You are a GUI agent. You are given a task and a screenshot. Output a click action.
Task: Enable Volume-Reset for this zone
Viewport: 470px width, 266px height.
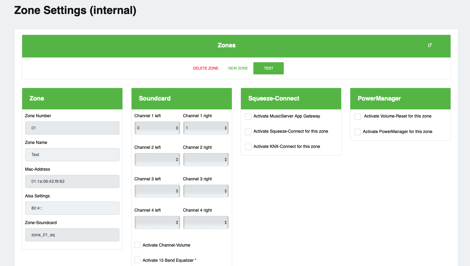click(x=358, y=117)
